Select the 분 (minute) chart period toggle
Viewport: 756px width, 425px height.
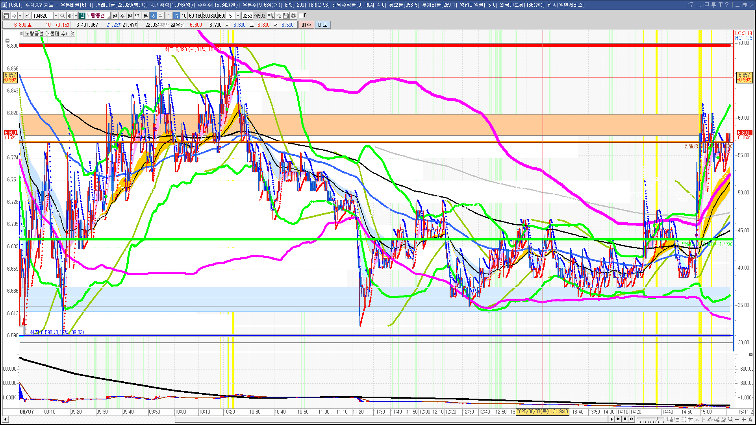(x=145, y=16)
